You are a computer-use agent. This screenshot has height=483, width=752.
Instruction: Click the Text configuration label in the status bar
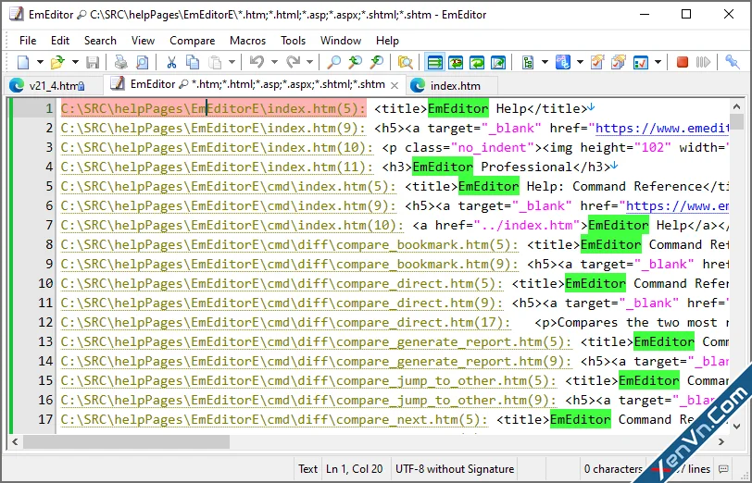tap(307, 469)
